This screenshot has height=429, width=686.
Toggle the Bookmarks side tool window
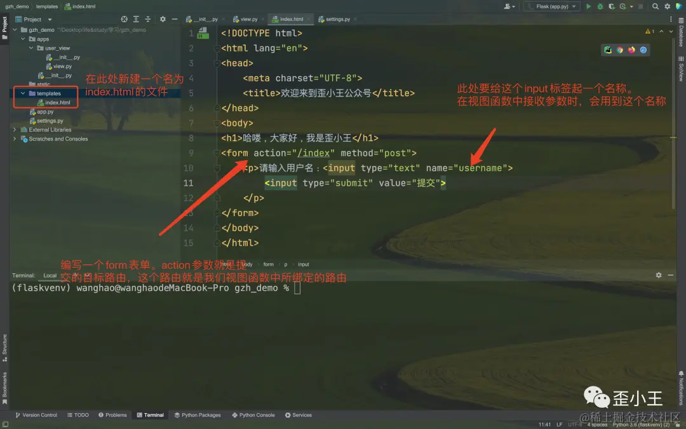pyautogui.click(x=4, y=388)
